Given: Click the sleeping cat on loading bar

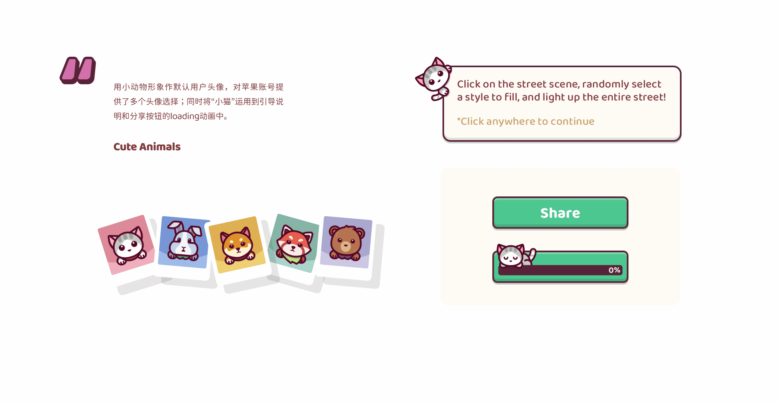Looking at the screenshot, I should click(x=515, y=256).
